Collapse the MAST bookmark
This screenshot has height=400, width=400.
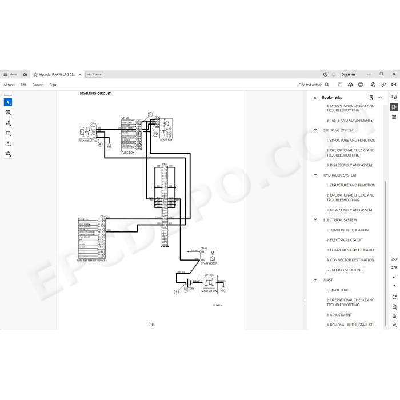tap(315, 279)
